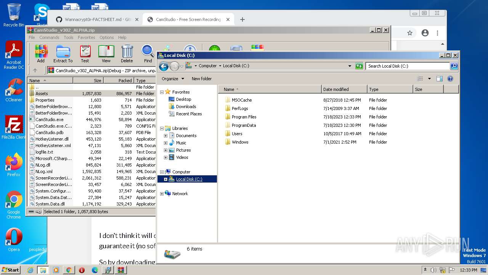Click the Delete icon in WinRAR toolbar

pos(127,53)
